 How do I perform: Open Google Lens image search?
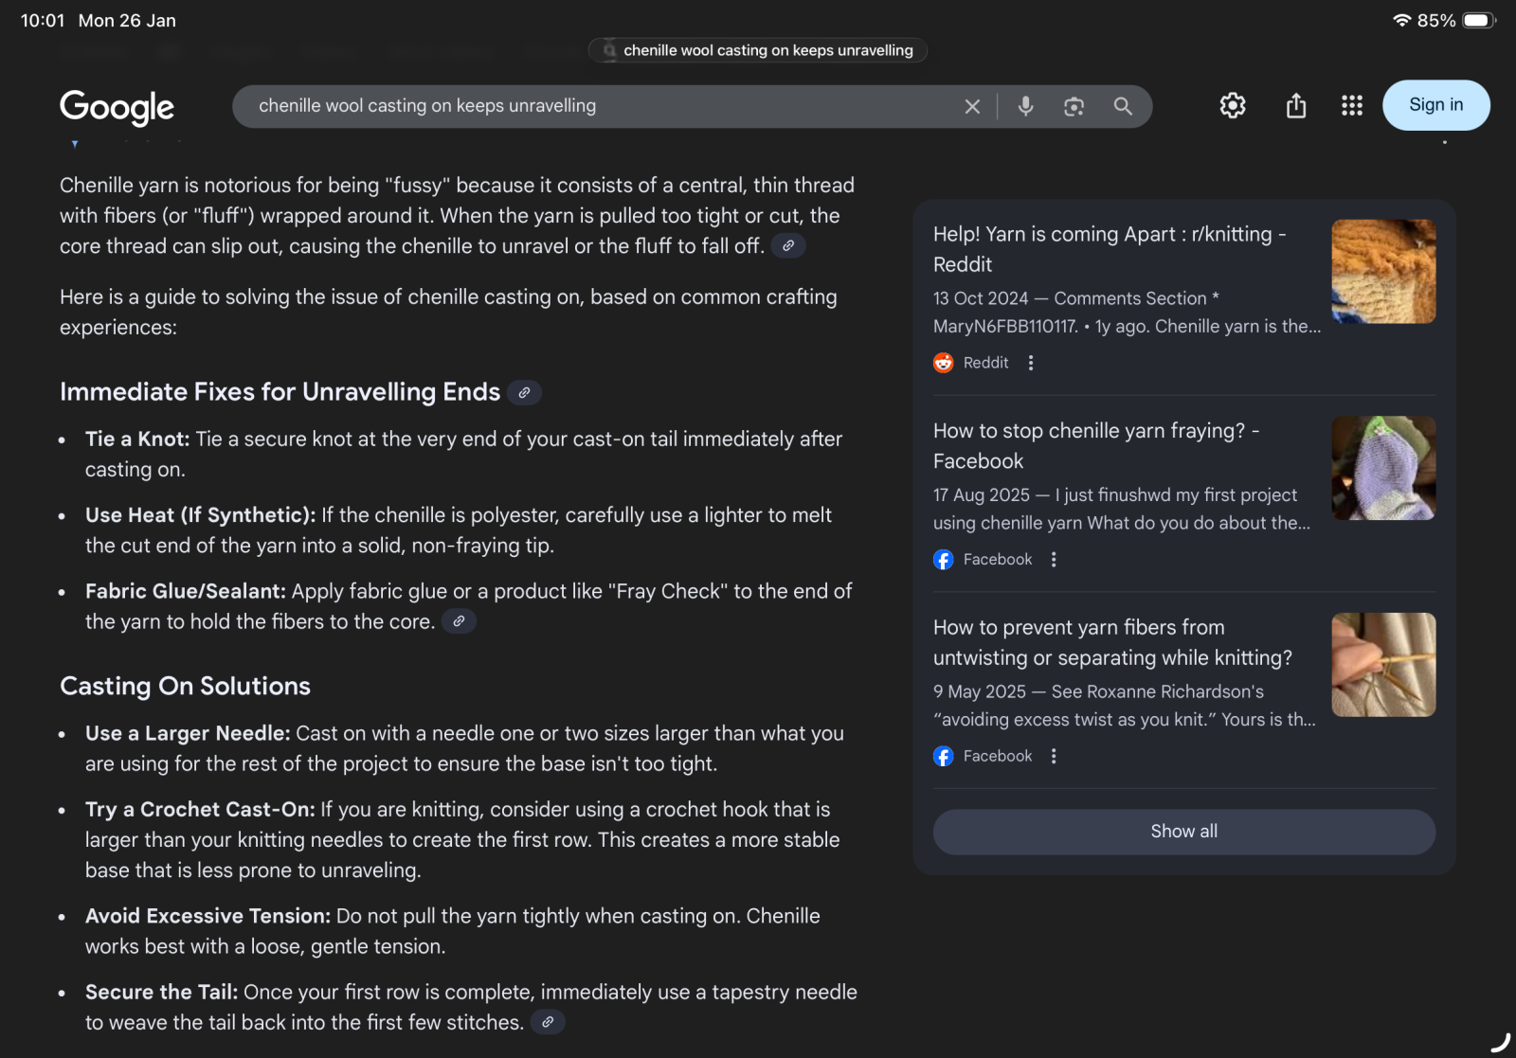(1074, 106)
